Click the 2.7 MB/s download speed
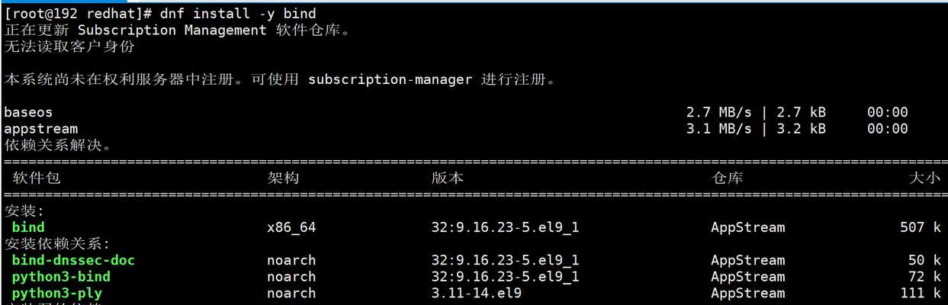This screenshot has width=948, height=305. [x=718, y=112]
